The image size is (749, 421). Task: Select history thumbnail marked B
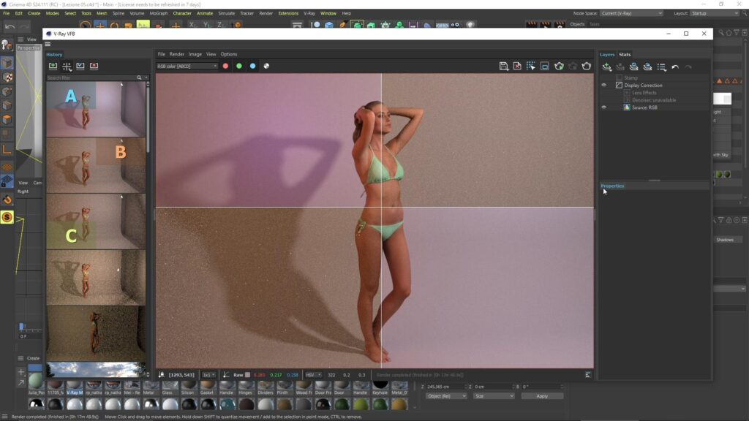click(x=96, y=166)
